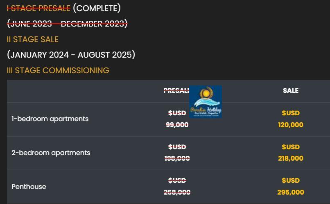Click the 295,000 penthouse sale price

(x=291, y=192)
